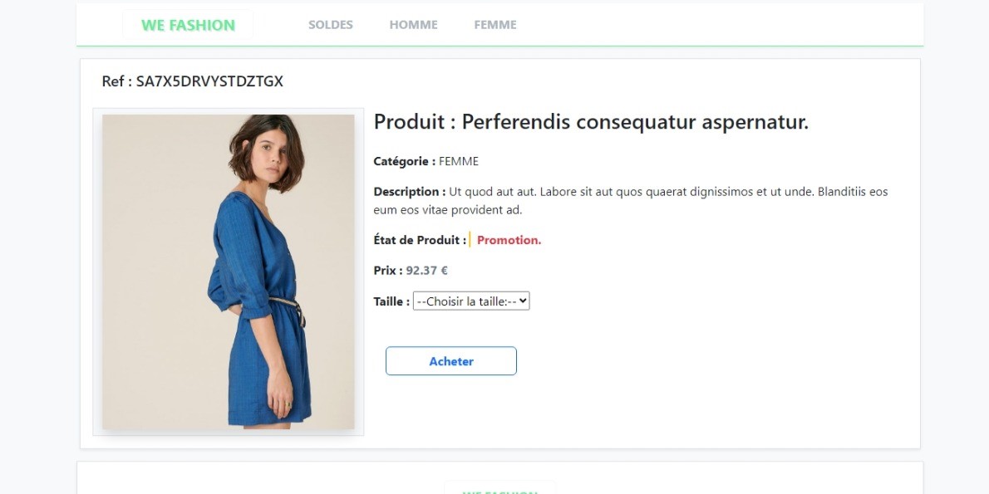Open the footer WE FASHION link
The height and width of the screenshot is (494, 989).
499,490
